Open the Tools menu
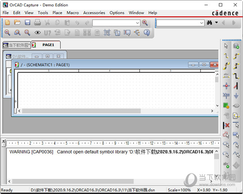This screenshot has height=194, width=243. [43, 13]
